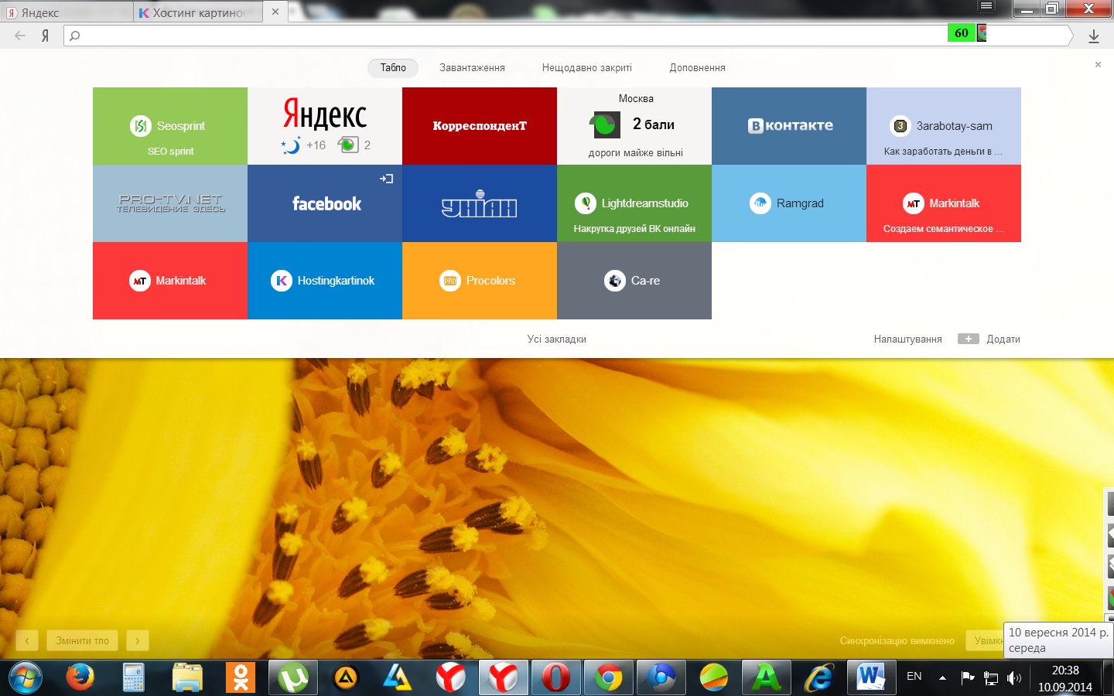The width and height of the screenshot is (1114, 696).
Task: Open the Markintalk tile without a caption
Action: click(x=170, y=281)
